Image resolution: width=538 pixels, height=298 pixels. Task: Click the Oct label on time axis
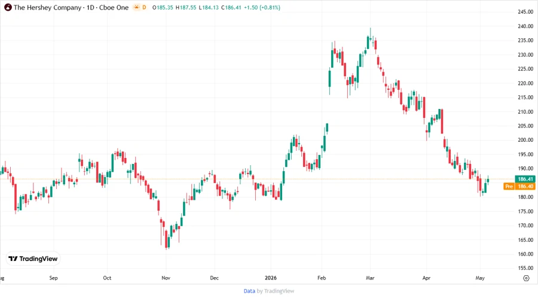[x=107, y=278]
